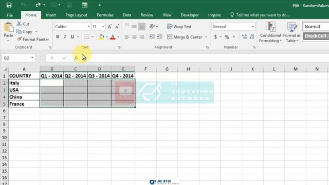
Task: Click the Save icon in quick access toolbar
Action: pos(9,5)
